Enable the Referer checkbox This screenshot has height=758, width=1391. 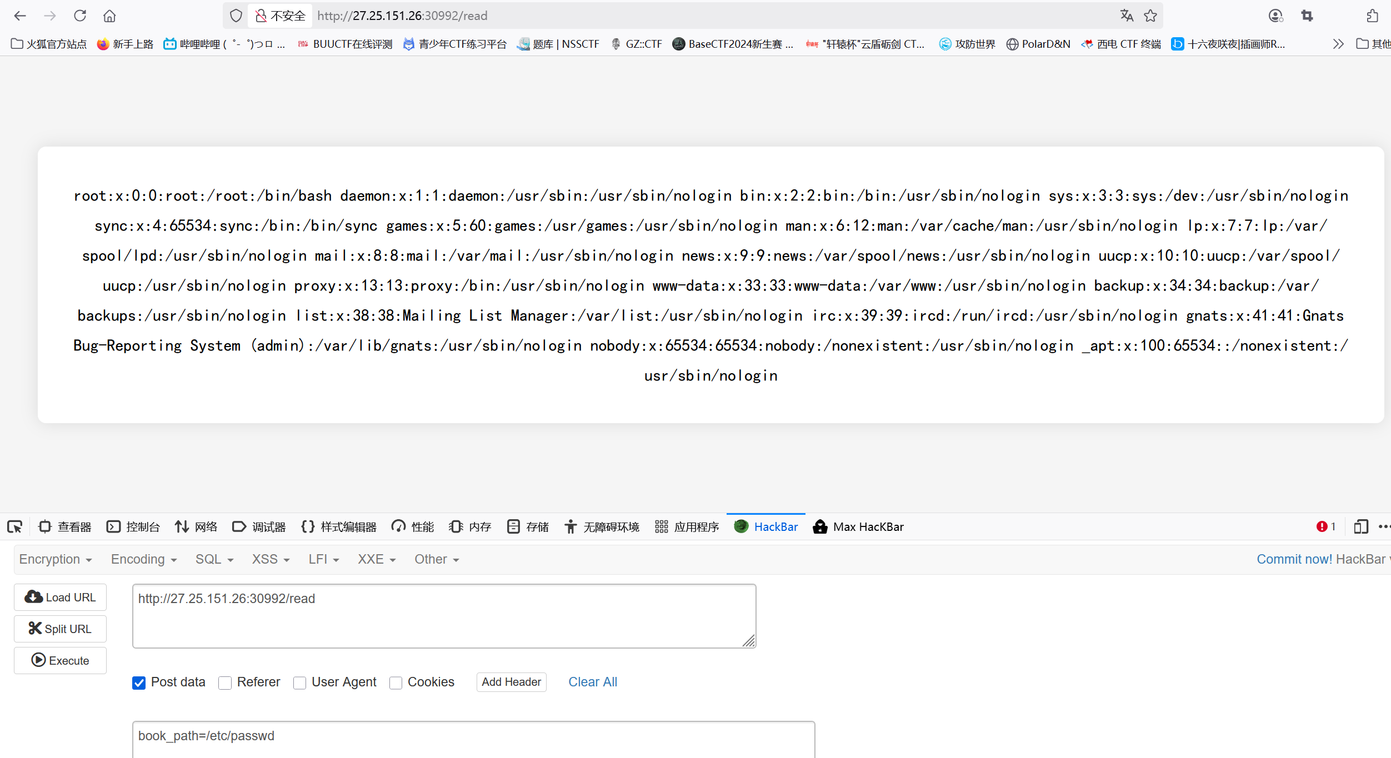[225, 682]
